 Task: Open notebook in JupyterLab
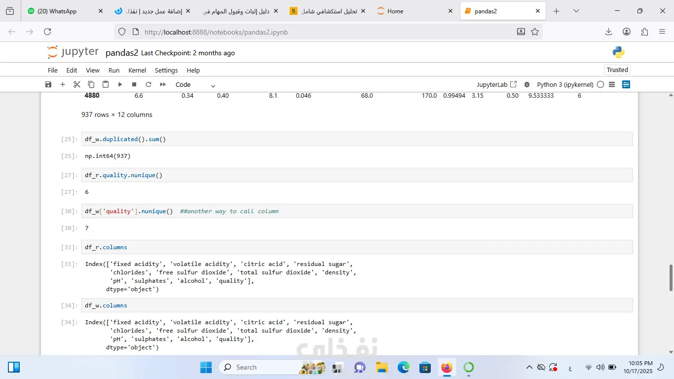(496, 84)
